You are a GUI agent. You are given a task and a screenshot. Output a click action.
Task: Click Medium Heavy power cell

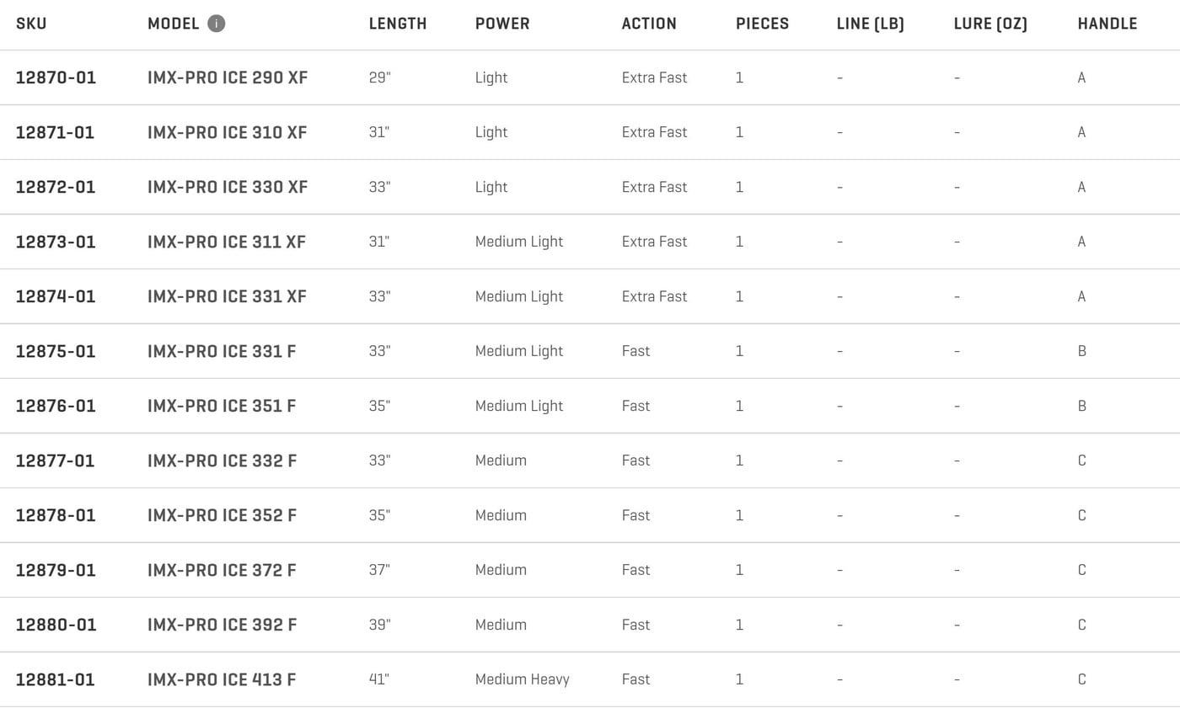[x=523, y=679]
